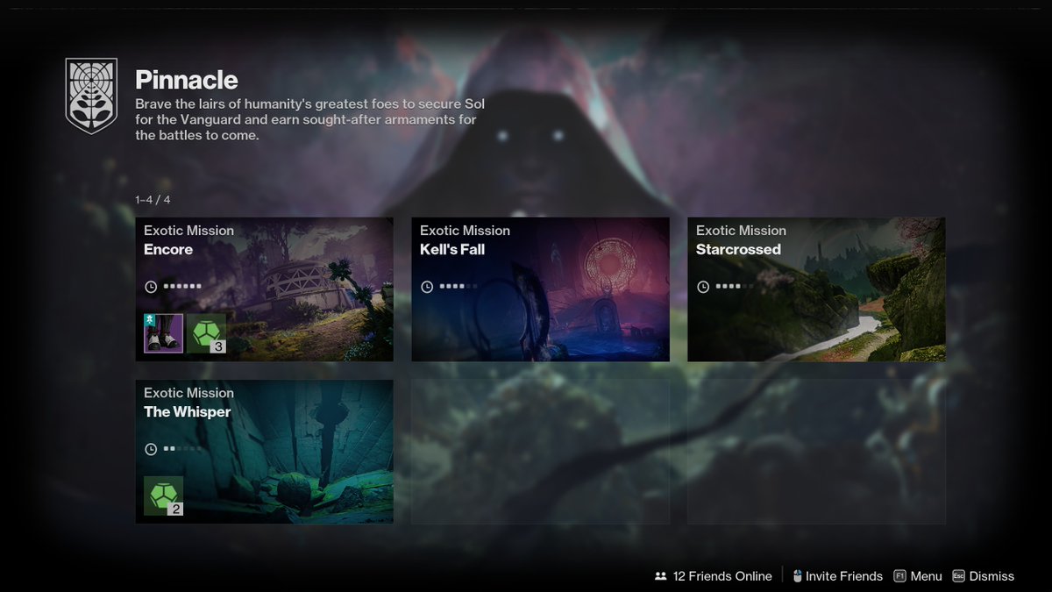Click the mouse icon beside Invite Friends
The height and width of the screenshot is (592, 1052).
point(798,576)
